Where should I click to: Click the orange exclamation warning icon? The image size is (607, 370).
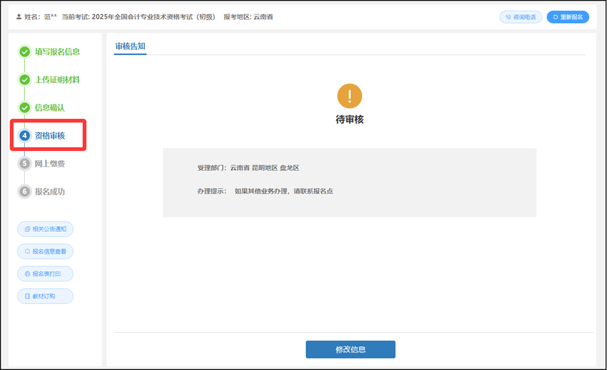point(350,96)
